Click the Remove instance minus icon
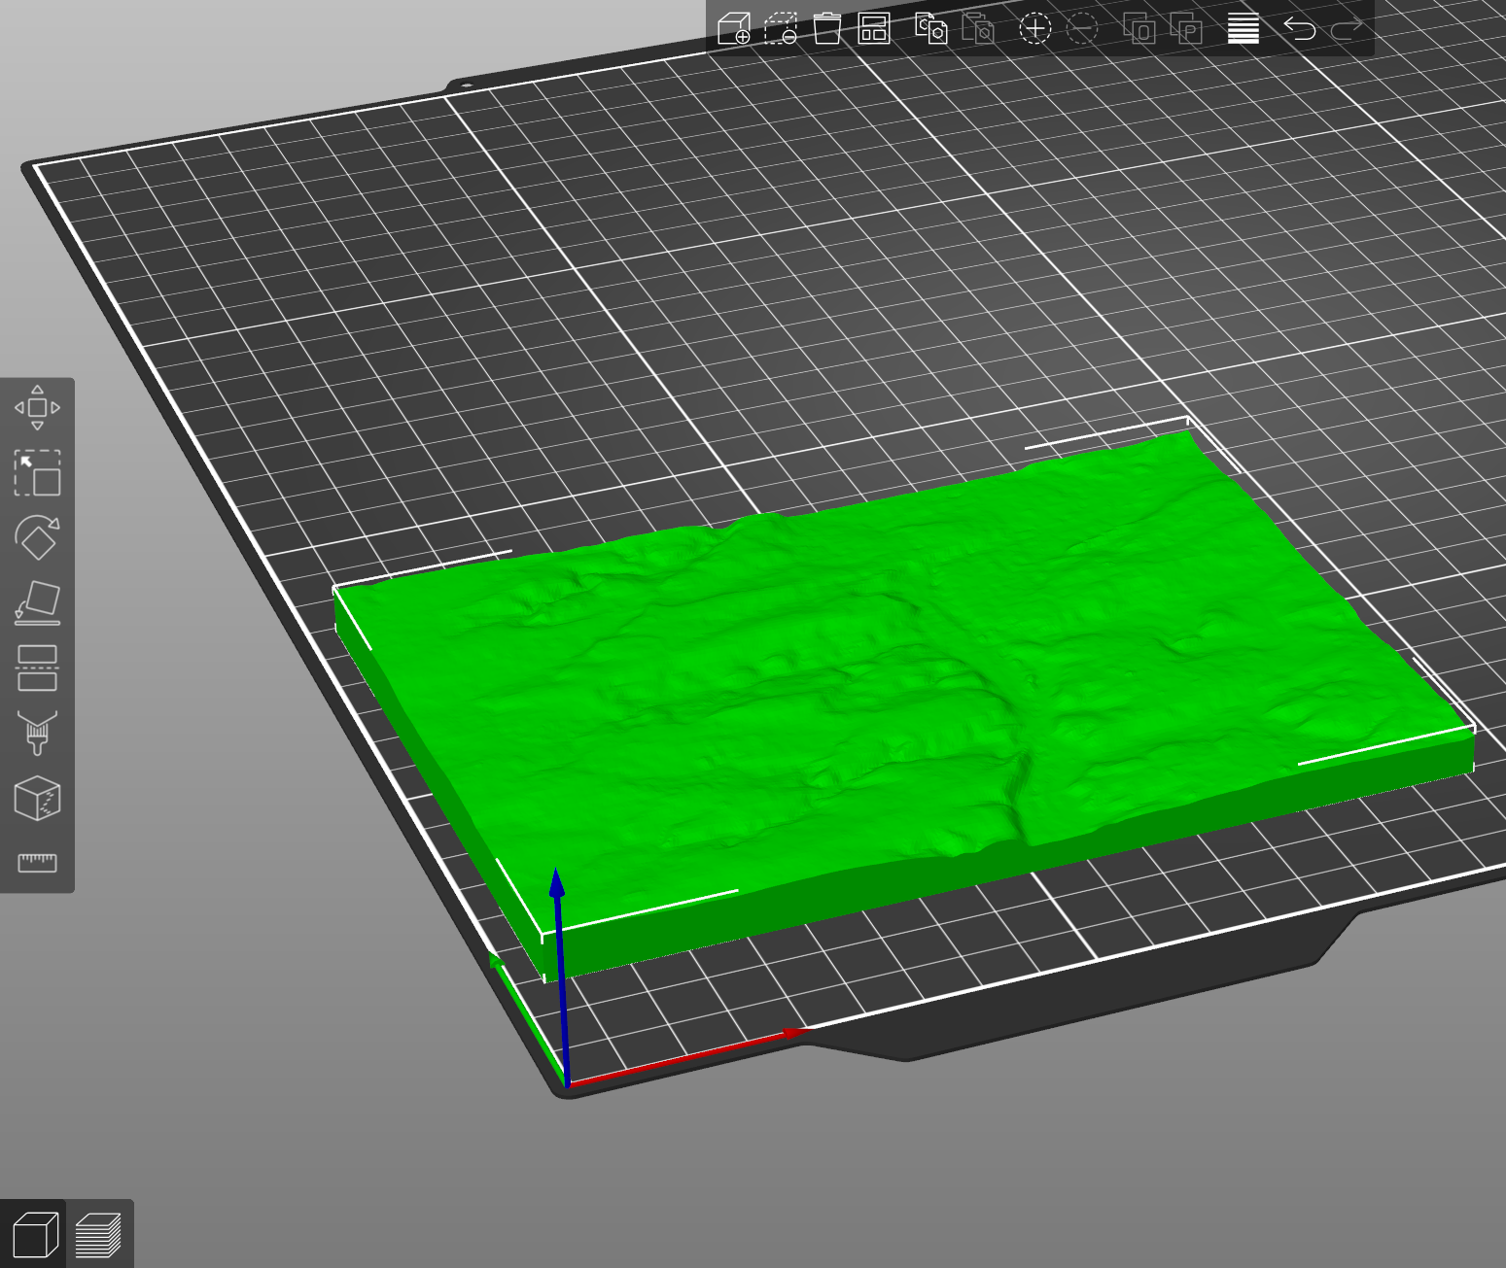This screenshot has width=1506, height=1268. 1082,29
